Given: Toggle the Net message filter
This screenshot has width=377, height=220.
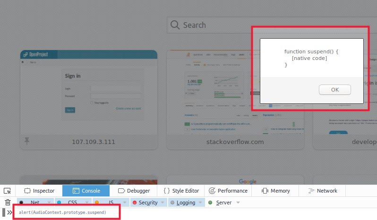Looking at the screenshot, I should pos(31,203).
